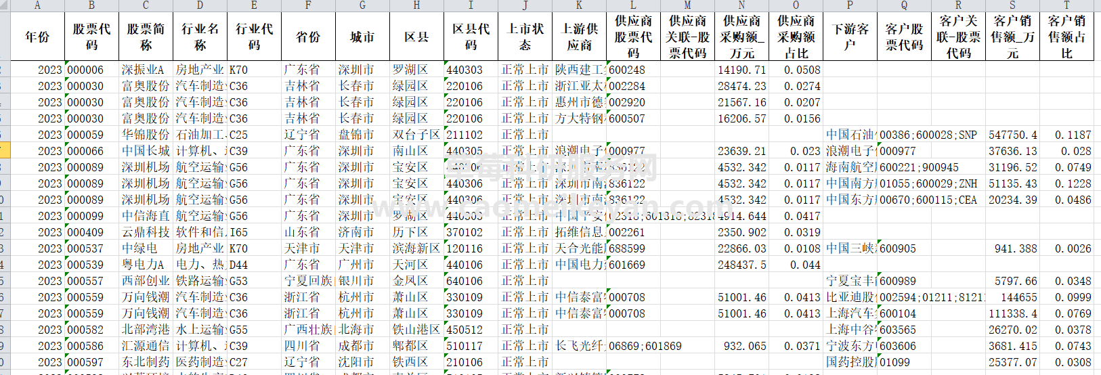Click the 股票简称 header cell

pos(146,37)
